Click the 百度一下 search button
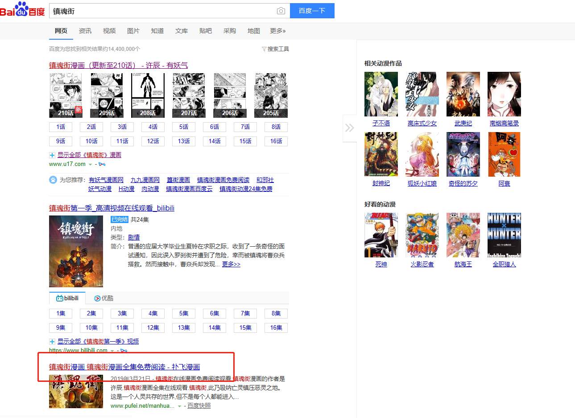575x418 pixels. click(312, 11)
